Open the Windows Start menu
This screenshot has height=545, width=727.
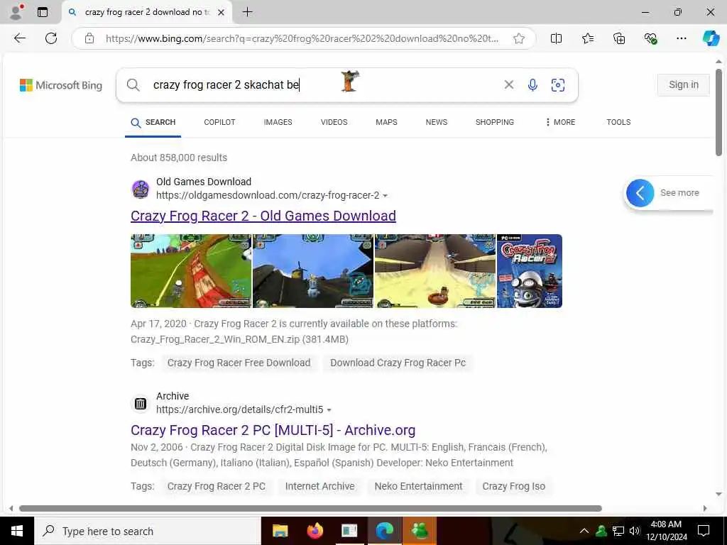pyautogui.click(x=17, y=531)
